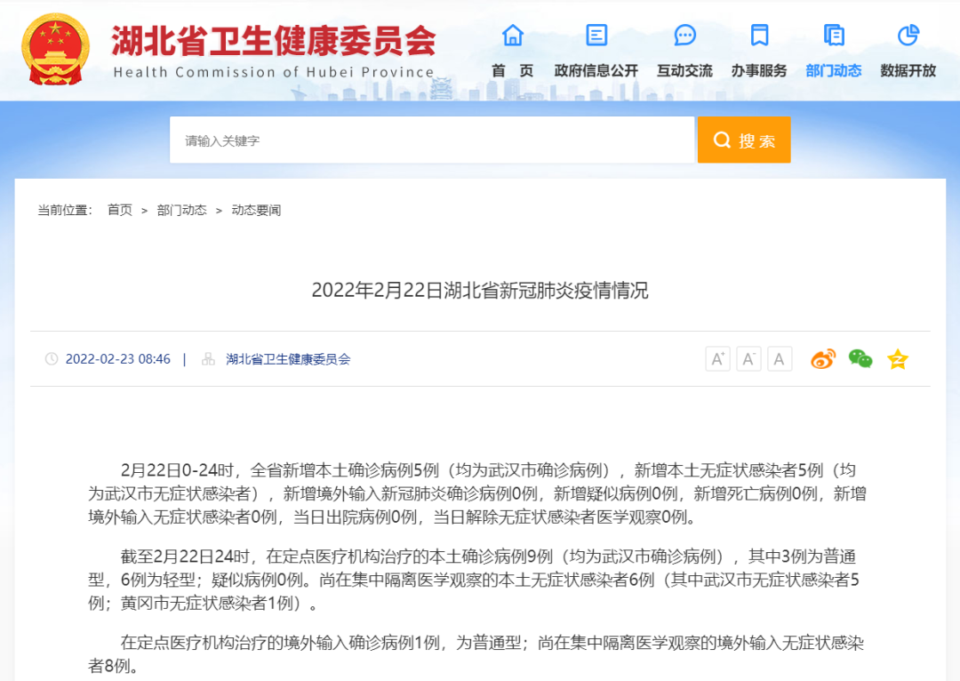
Task: Click the 互动交流 chat bubble icon
Action: click(684, 36)
